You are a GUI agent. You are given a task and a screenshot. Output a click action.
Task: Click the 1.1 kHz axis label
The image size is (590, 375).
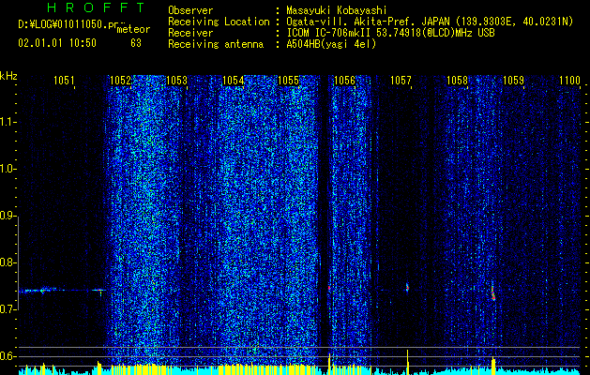tap(8, 122)
